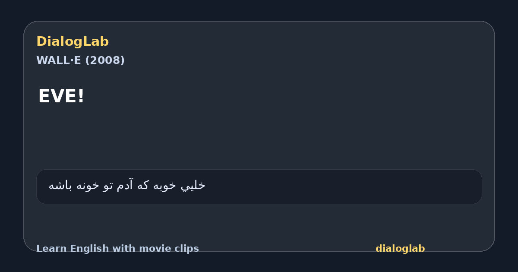The width and height of the screenshot is (518, 272).
Task: Select the Persian word خوبه
Action: tap(164, 185)
